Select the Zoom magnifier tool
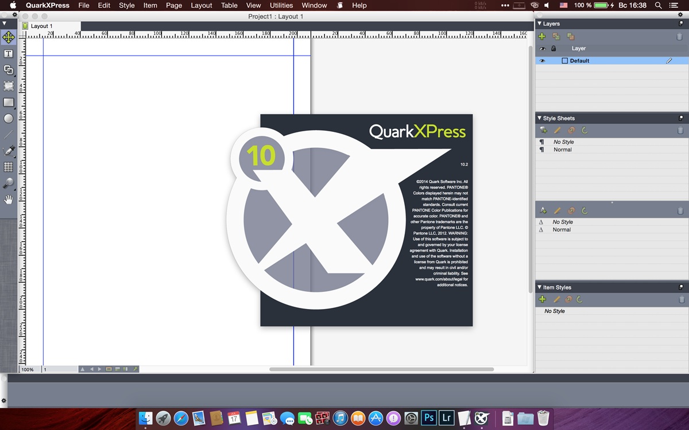 (9, 183)
